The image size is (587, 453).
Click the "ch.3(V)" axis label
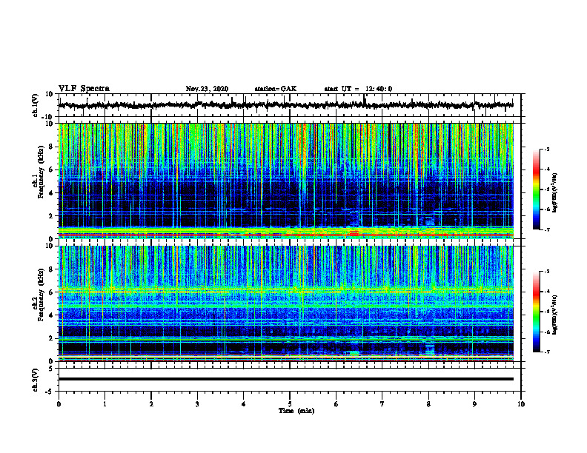35,380
